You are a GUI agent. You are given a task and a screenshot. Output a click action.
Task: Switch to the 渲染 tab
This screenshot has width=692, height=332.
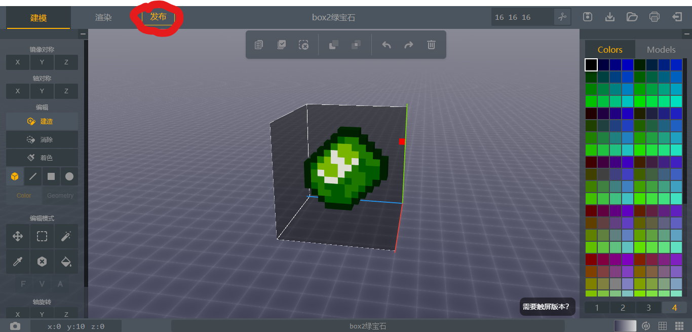click(103, 17)
